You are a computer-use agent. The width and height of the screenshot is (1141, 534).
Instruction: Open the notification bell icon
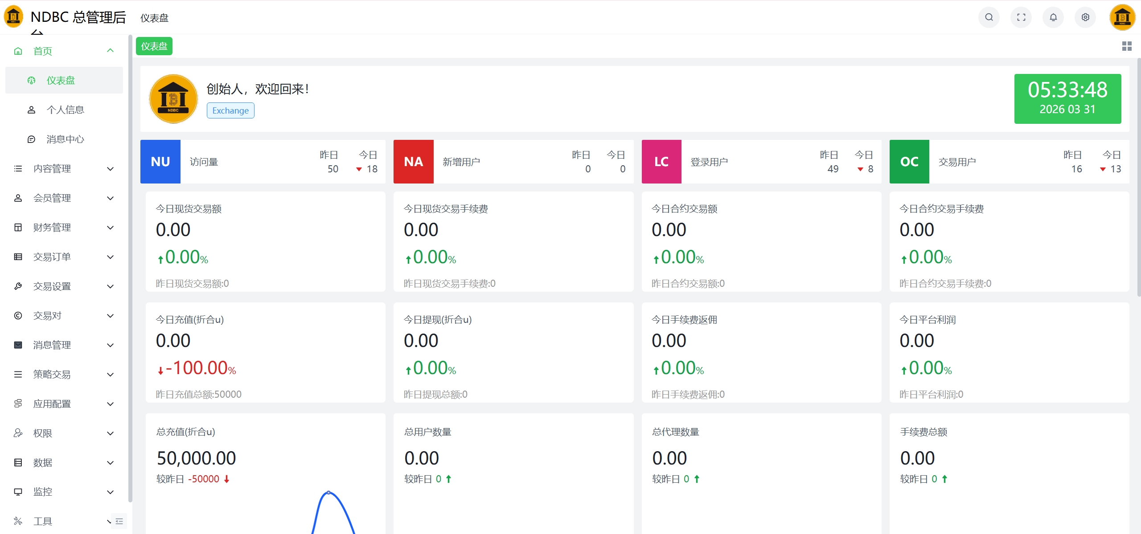click(x=1053, y=17)
